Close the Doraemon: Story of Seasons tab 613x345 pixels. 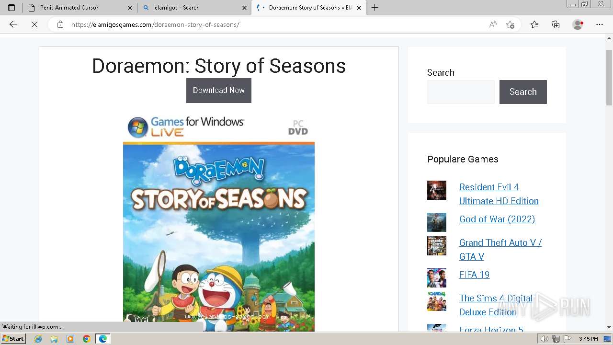point(359,8)
